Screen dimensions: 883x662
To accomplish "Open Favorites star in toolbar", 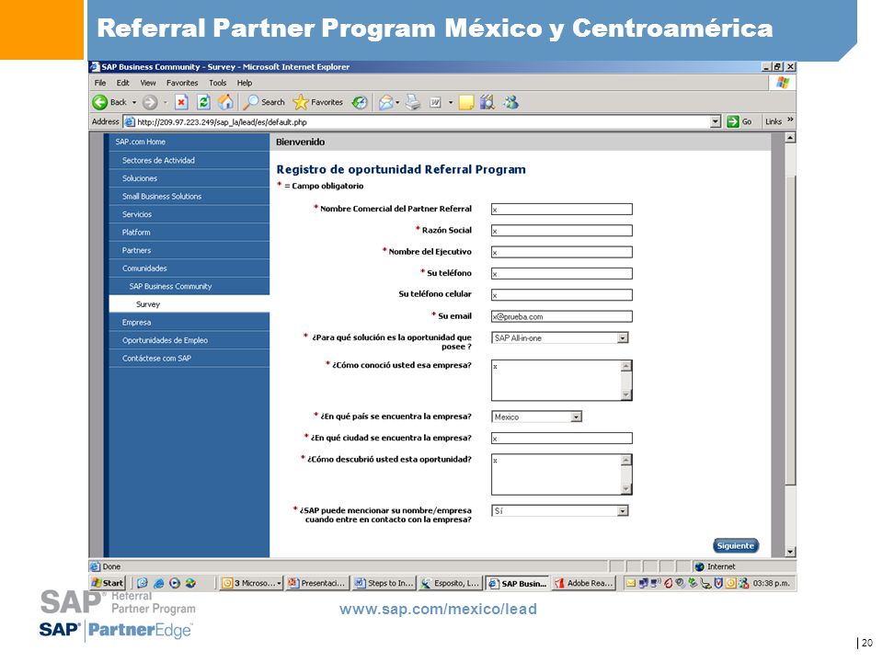I will coord(302,102).
